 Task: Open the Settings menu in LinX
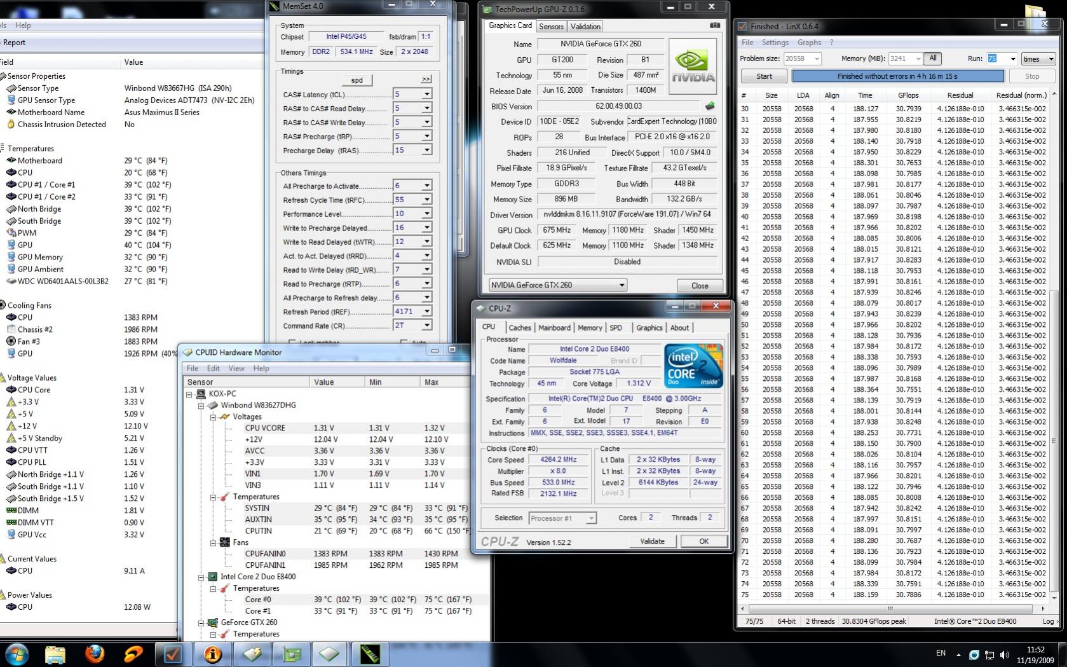pos(775,43)
